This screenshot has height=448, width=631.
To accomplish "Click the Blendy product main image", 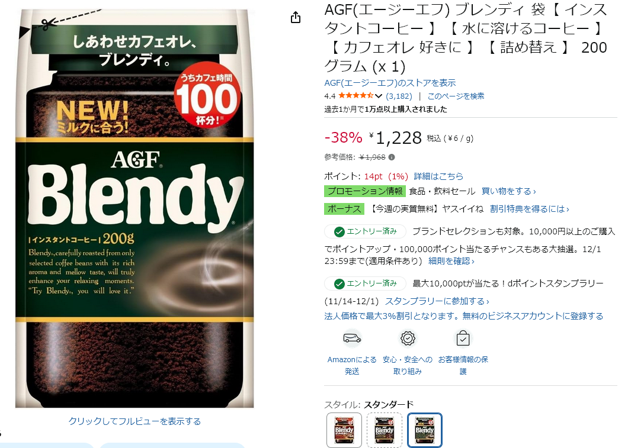I will click(x=134, y=208).
